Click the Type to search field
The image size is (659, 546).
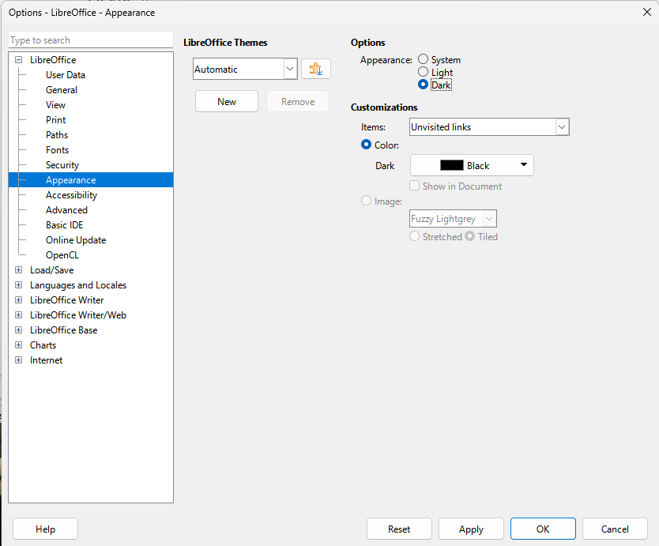click(91, 40)
